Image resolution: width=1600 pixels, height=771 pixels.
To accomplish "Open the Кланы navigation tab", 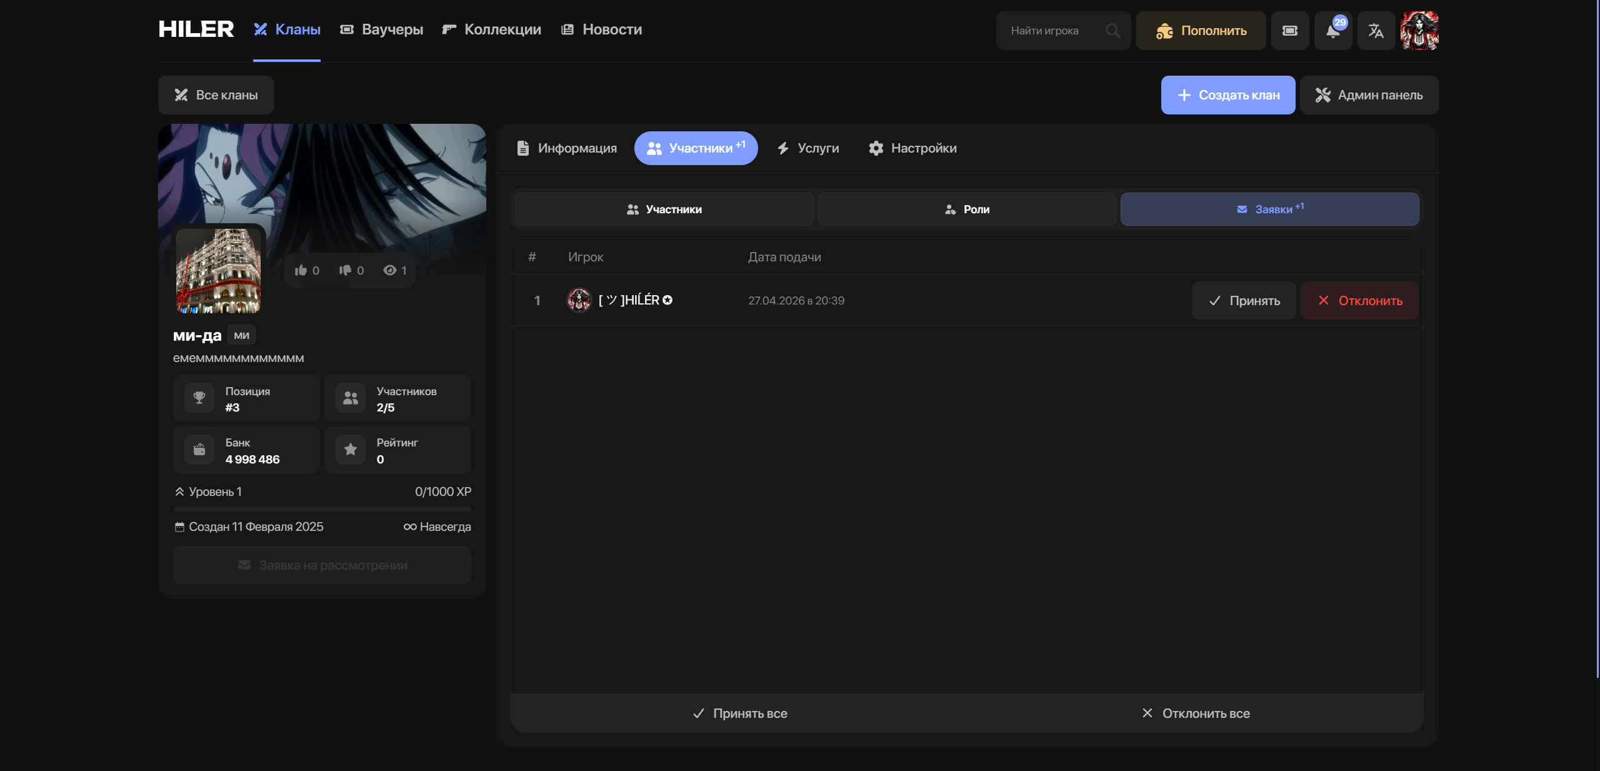I will 287,29.
